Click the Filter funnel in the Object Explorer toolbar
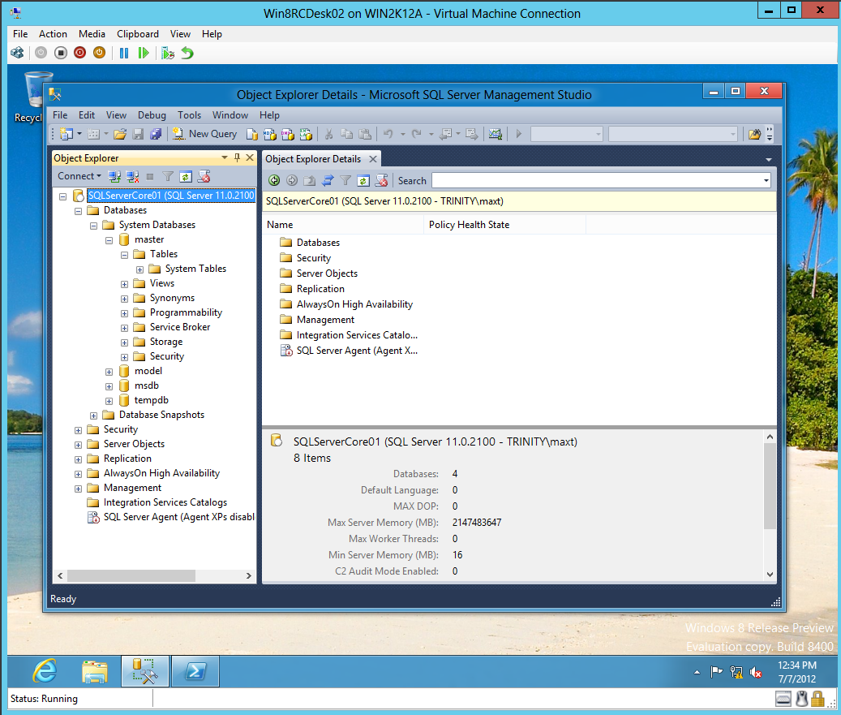 [x=168, y=176]
